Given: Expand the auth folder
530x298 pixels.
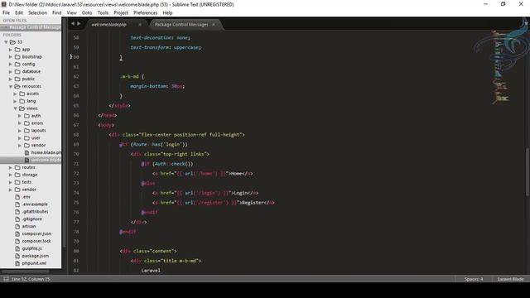Looking at the screenshot, I should click(20, 116).
